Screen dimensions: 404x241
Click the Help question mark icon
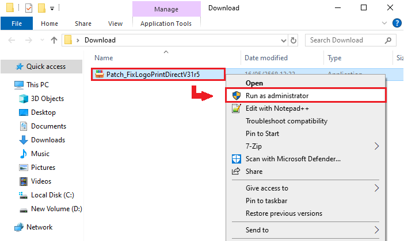[397, 24]
